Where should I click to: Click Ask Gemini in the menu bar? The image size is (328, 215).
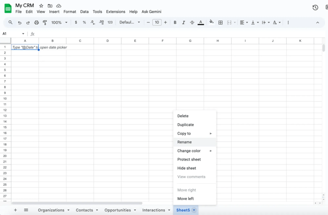click(151, 12)
